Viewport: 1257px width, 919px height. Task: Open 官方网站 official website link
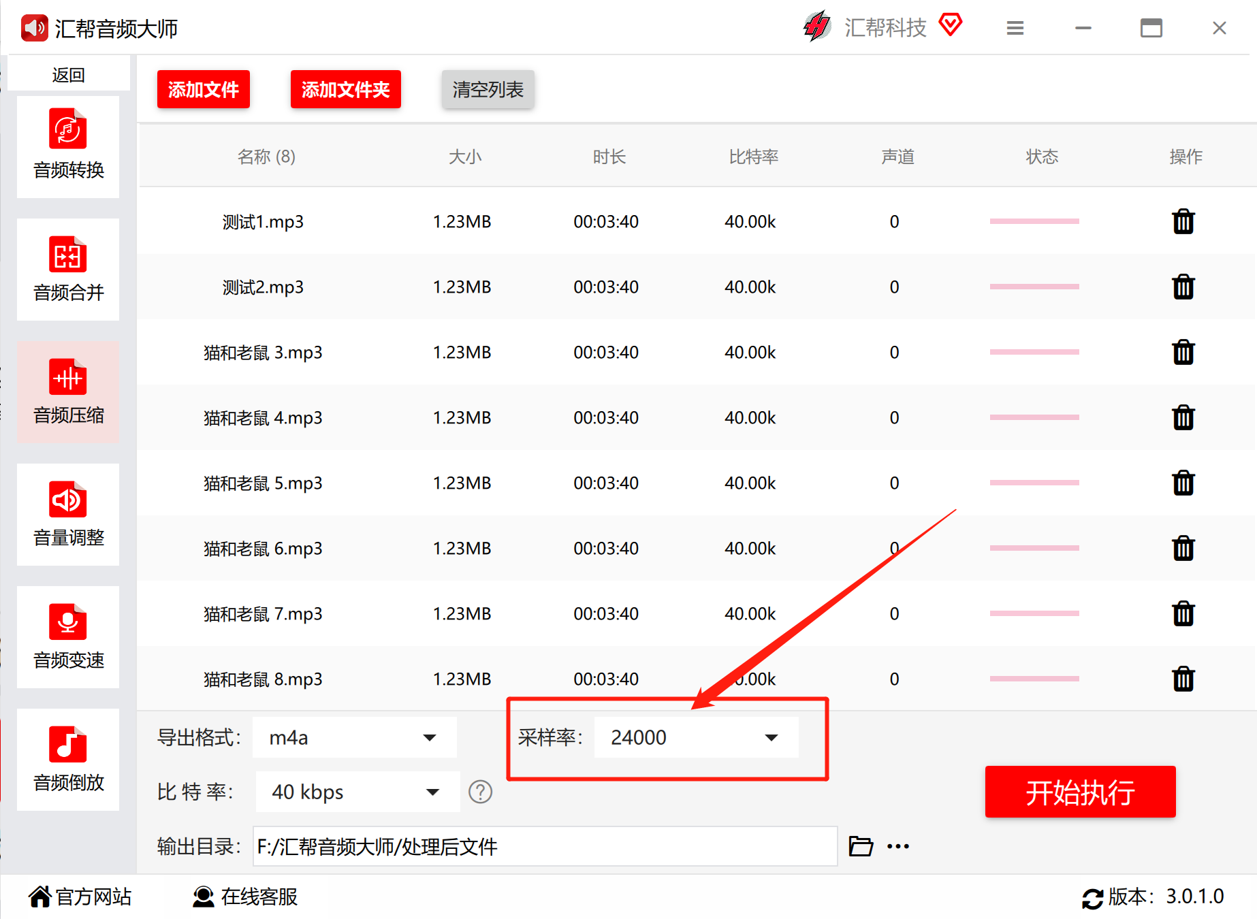[x=80, y=897]
